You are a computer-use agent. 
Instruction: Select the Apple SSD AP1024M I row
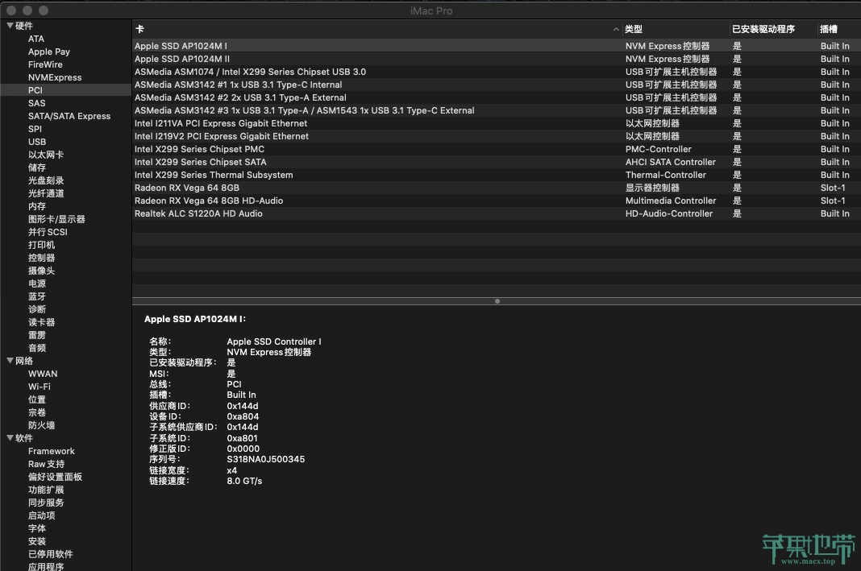pos(497,46)
